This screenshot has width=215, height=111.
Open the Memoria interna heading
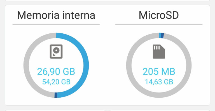[x=56, y=15]
